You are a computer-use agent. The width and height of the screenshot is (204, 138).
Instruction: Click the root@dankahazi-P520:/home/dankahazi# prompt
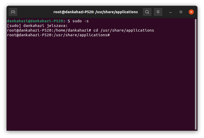[49, 30]
